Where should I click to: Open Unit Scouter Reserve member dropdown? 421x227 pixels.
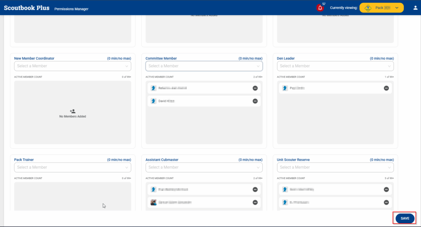(x=335, y=167)
